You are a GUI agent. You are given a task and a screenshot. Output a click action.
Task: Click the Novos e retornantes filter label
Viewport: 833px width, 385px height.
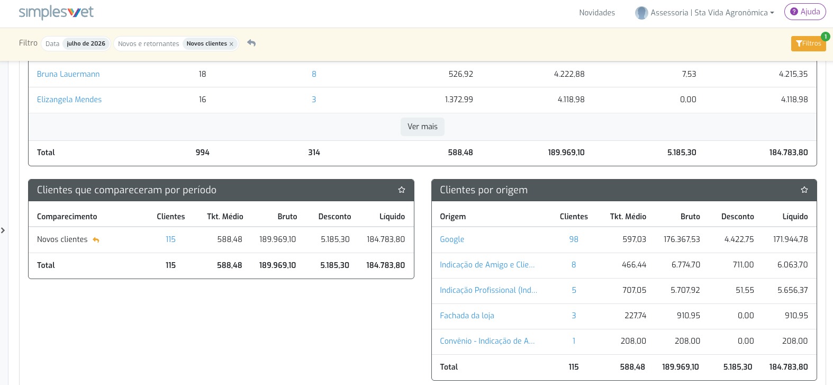148,44
